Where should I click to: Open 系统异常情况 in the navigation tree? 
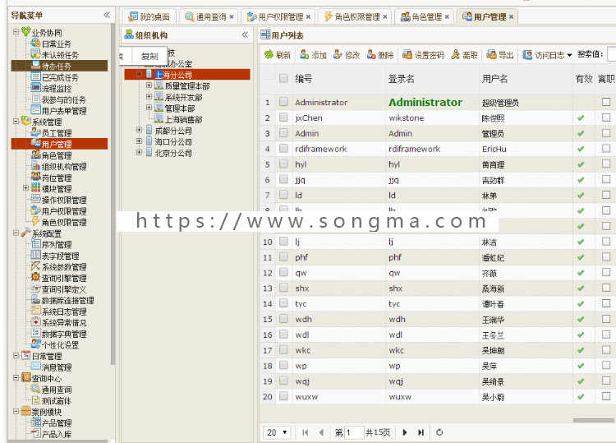pos(64,323)
